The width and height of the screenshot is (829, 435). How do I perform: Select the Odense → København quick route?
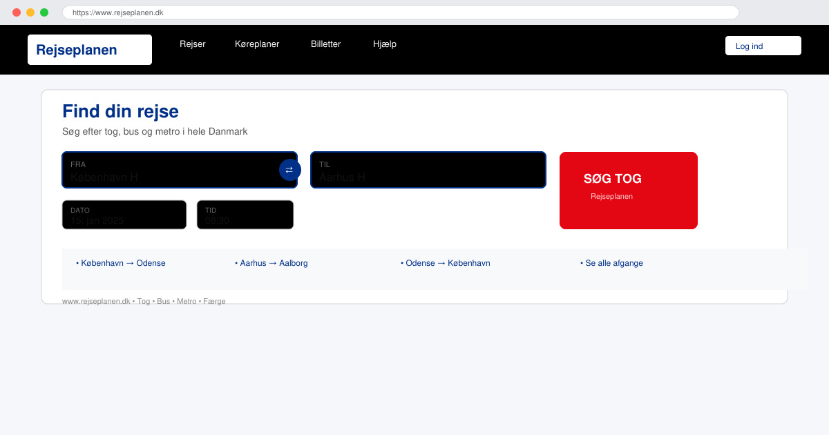(446, 263)
